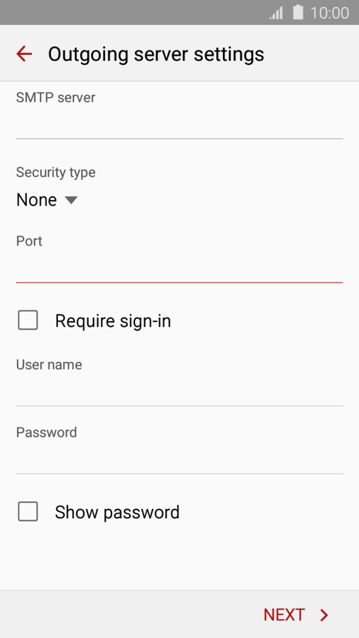This screenshot has width=359, height=638.
Task: Check the Show password box
Action: (x=27, y=512)
